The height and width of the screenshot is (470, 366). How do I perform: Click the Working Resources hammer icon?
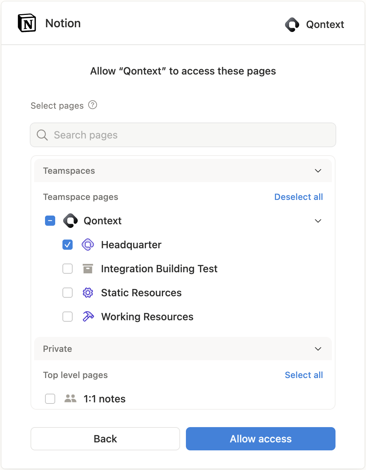(x=88, y=317)
